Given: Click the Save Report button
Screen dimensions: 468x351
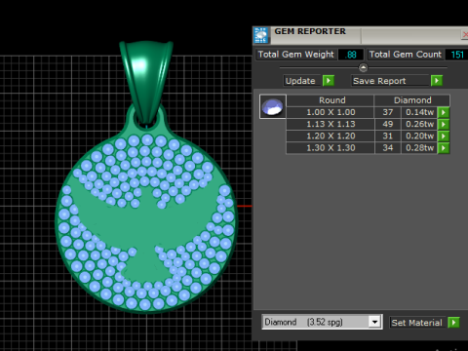Looking at the screenshot, I should click(390, 81).
